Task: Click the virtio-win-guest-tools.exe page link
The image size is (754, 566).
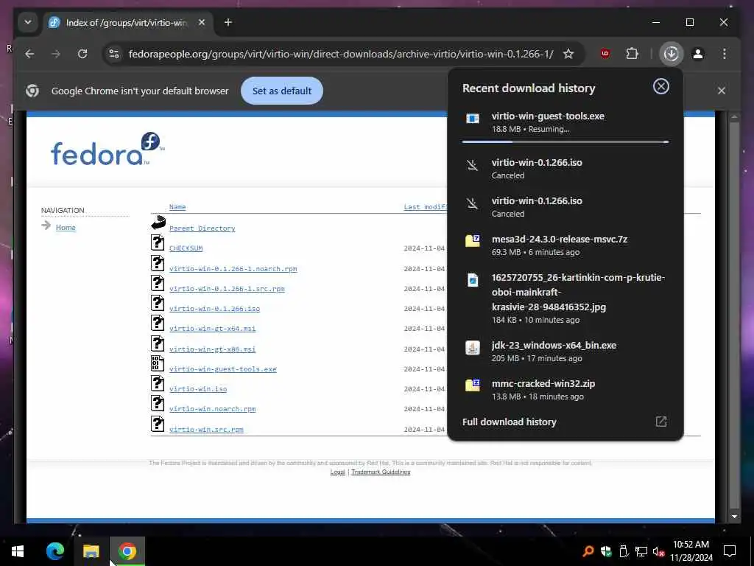Action: [x=222, y=369]
